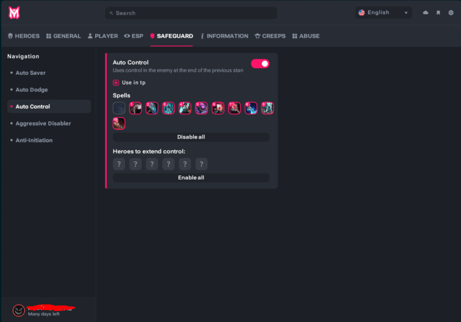The width and height of the screenshot is (461, 322).
Task: Select second hero question-mark slot
Action: pyautogui.click(x=135, y=164)
